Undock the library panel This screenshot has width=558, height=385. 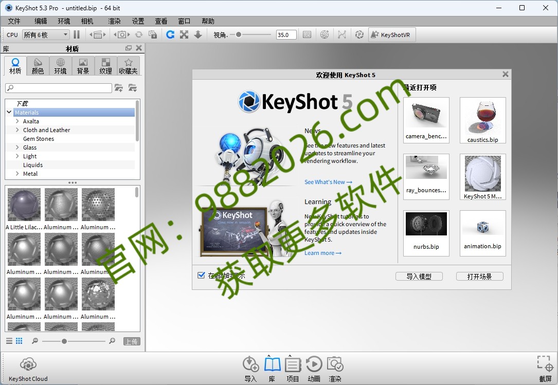[x=129, y=48]
